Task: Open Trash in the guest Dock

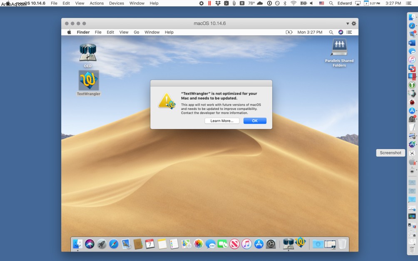Action: coord(342,244)
